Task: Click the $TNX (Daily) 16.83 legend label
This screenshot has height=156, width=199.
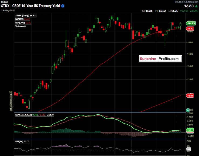Action: pyautogui.click(x=26, y=15)
